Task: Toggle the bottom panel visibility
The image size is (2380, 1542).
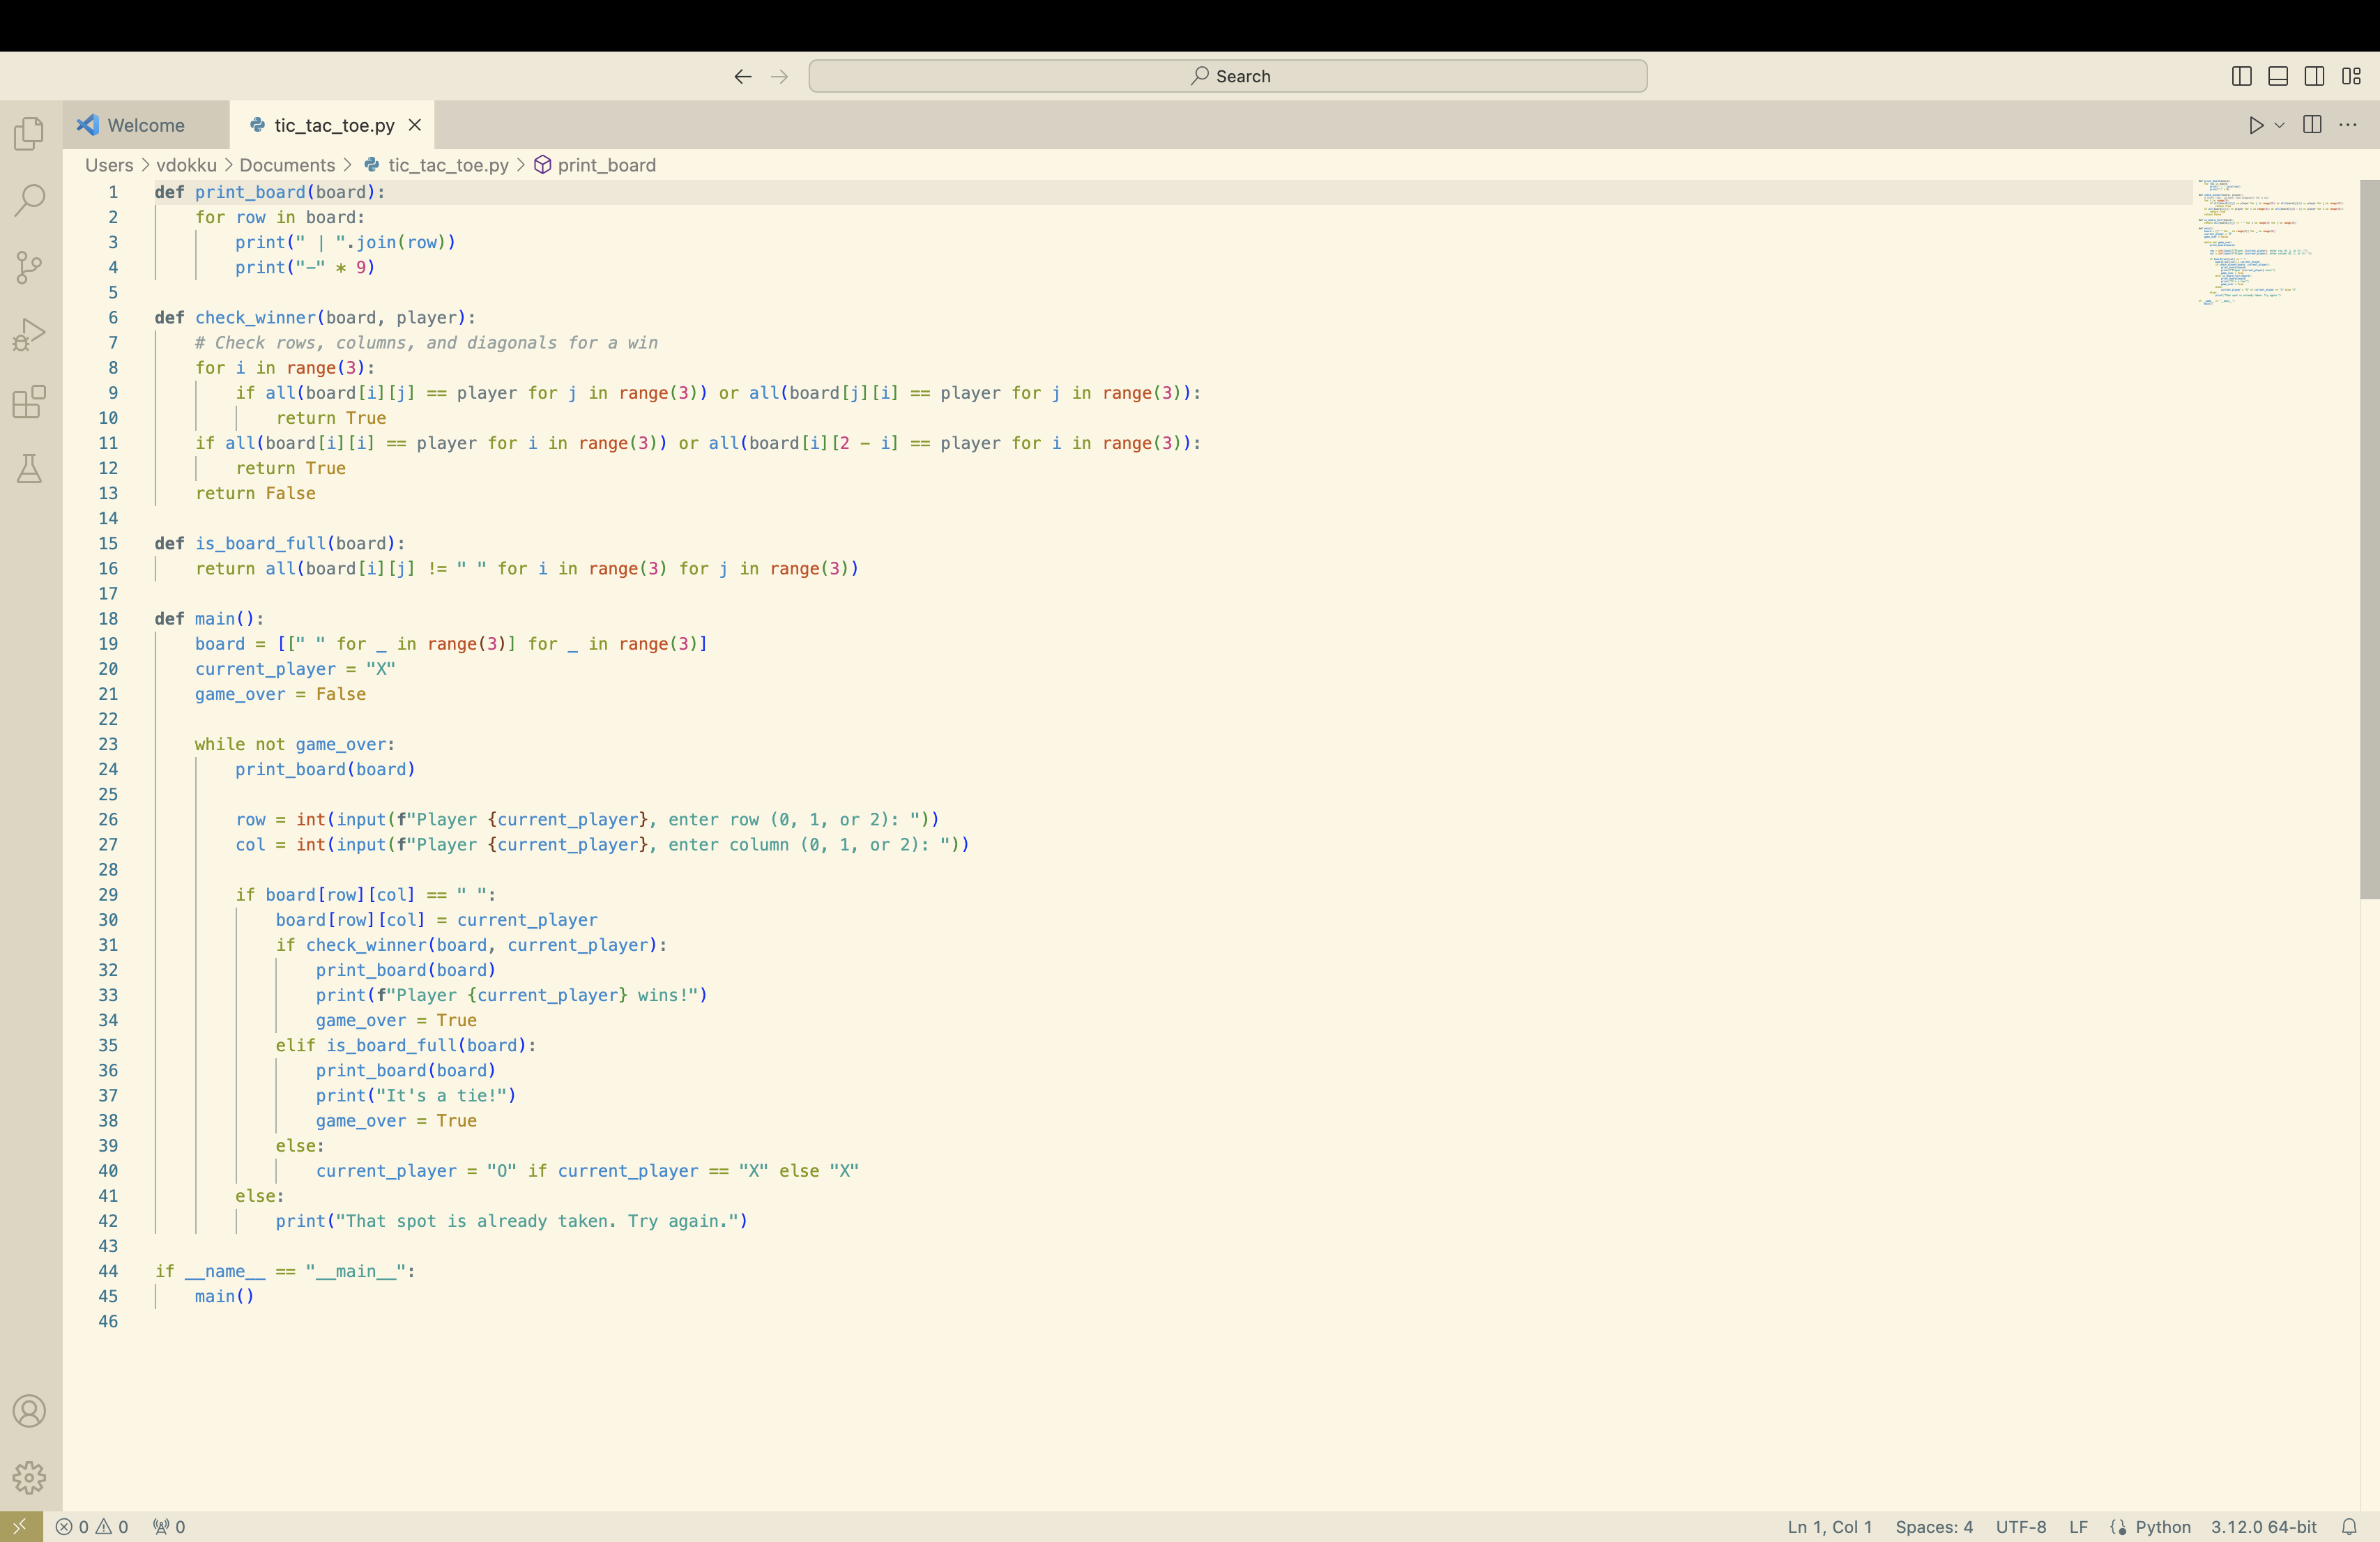Action: pos(2278,76)
